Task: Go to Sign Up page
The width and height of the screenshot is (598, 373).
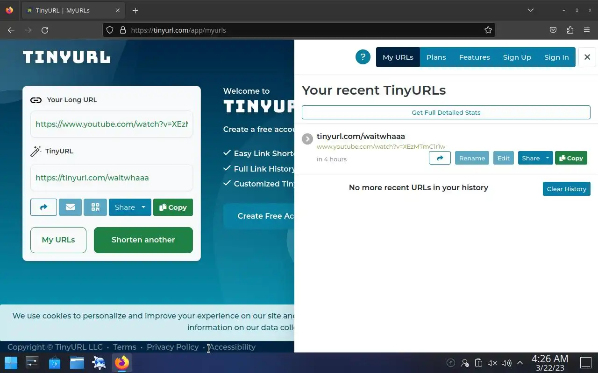Action: coord(517,57)
